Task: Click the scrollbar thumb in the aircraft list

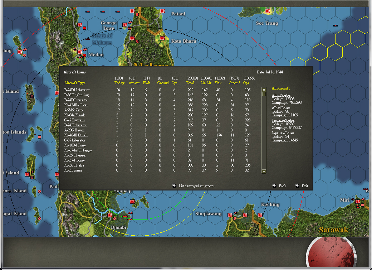Action: tap(264, 94)
